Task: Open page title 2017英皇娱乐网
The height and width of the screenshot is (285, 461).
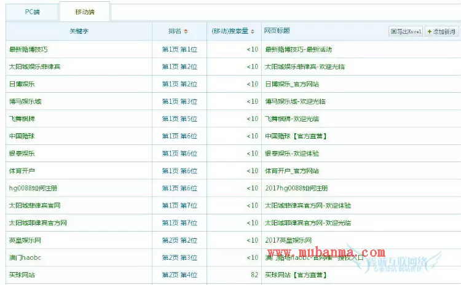Action: point(288,240)
